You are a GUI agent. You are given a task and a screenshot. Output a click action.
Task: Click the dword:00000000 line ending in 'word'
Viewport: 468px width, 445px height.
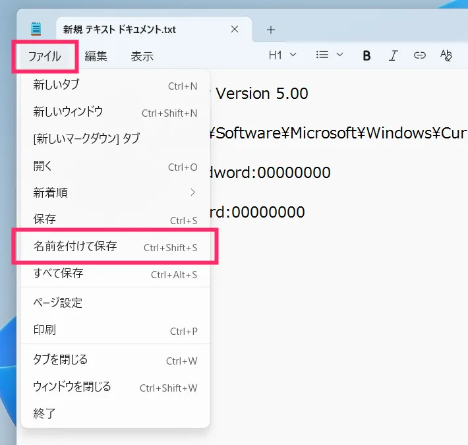pos(270,173)
